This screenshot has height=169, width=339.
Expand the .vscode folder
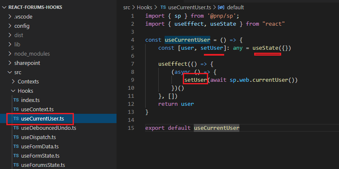click(x=23, y=17)
